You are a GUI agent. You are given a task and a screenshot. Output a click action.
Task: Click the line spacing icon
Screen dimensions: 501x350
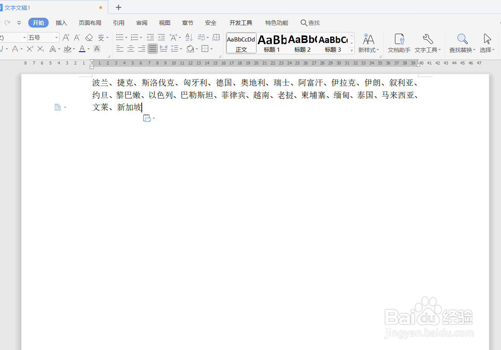point(175,49)
